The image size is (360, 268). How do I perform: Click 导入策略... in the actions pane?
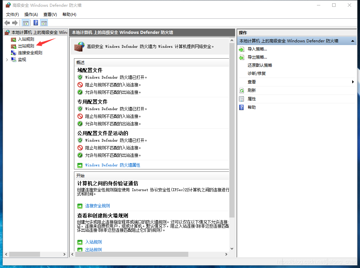(x=257, y=49)
